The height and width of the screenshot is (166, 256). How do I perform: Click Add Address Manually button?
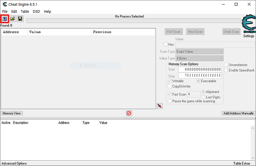[238, 113]
